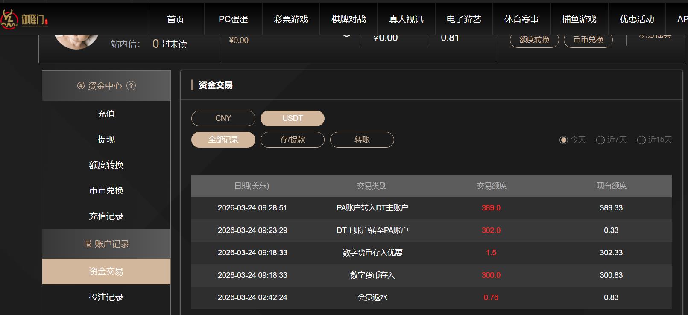Click the 账户记录 ledger icon in the sidebar
Image resolution: width=688 pixels, height=315 pixels.
click(87, 244)
